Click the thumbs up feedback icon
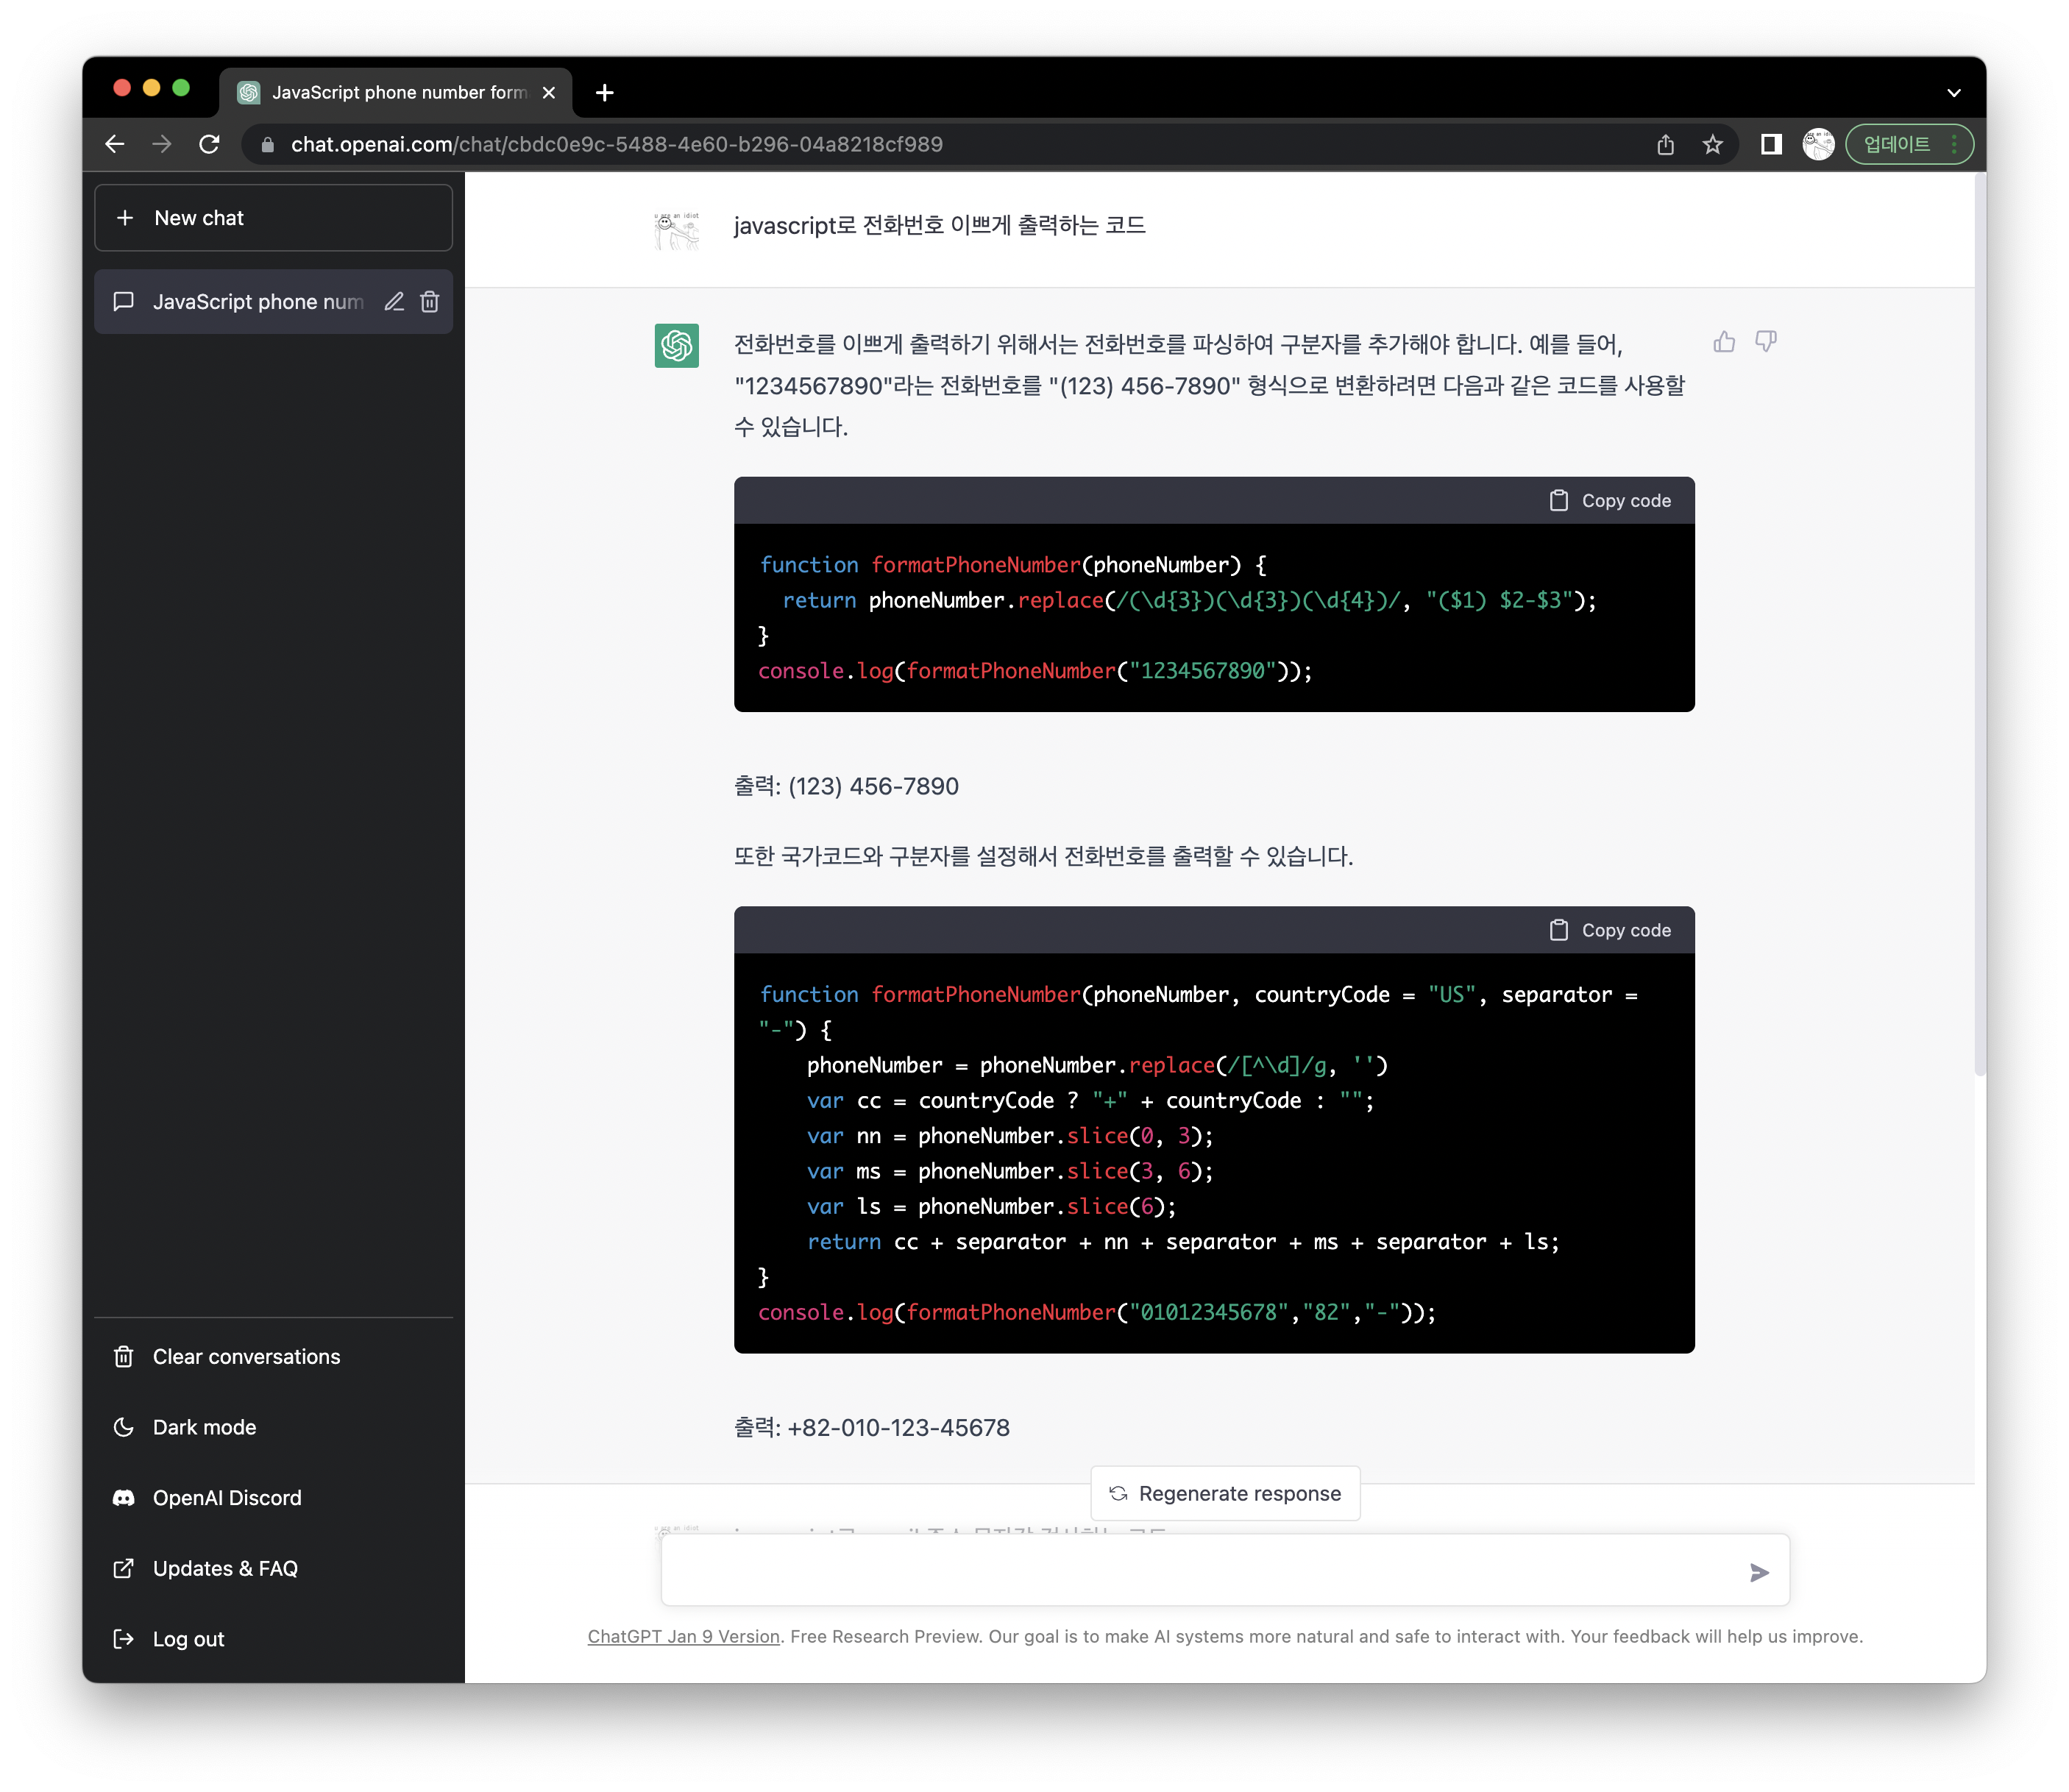This screenshot has width=2069, height=1792. point(1724,342)
